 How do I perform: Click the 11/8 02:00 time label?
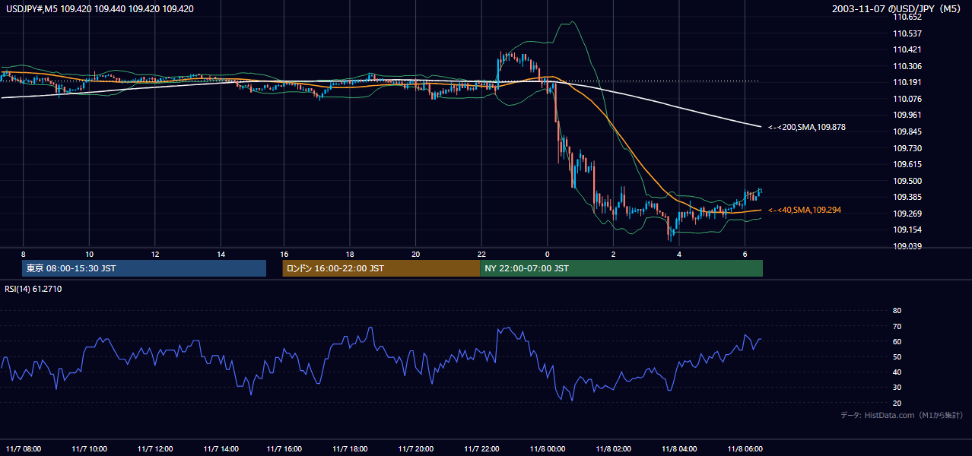coord(613,448)
